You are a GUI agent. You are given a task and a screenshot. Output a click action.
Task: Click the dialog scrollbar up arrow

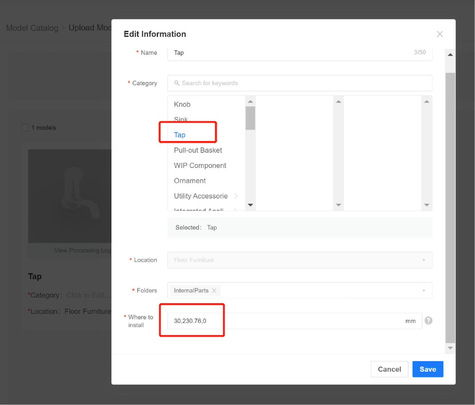tap(450, 55)
